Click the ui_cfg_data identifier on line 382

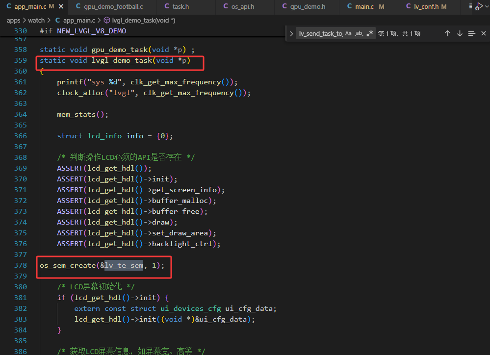pyautogui.click(x=249, y=308)
